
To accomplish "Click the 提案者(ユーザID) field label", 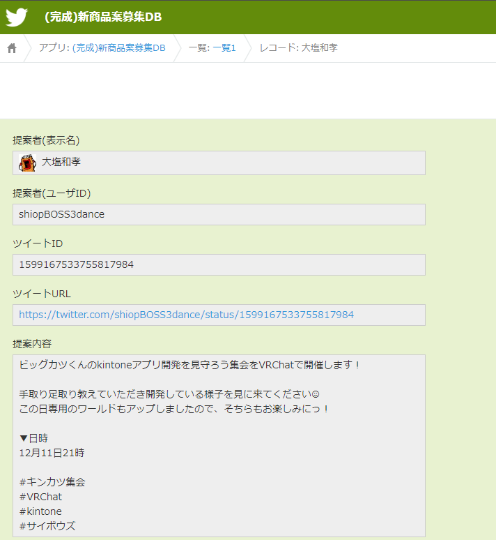I will point(52,193).
